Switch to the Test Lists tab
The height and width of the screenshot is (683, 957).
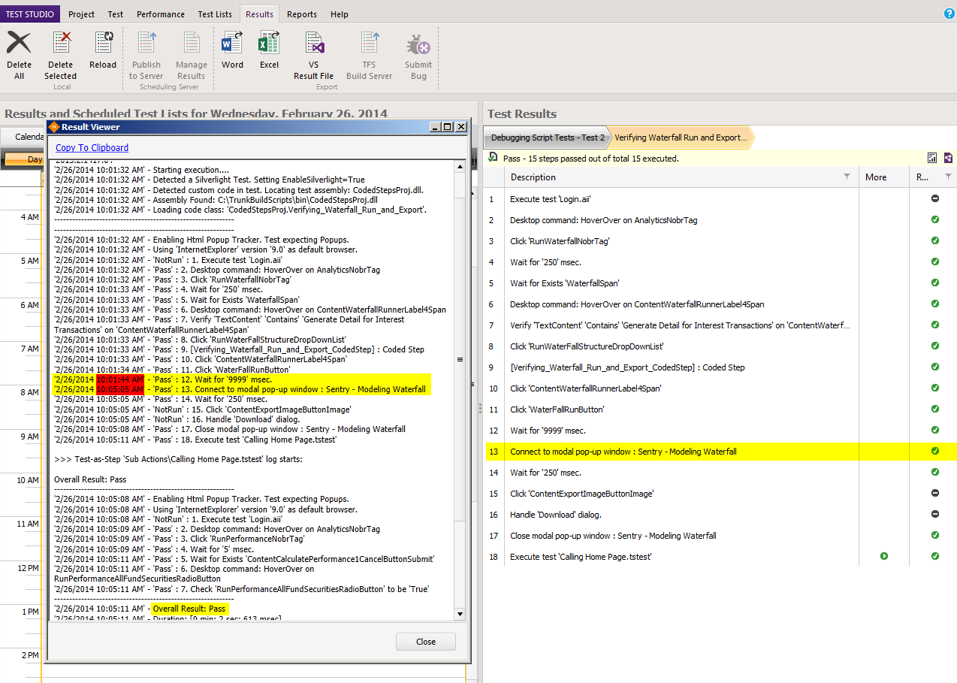coord(215,14)
